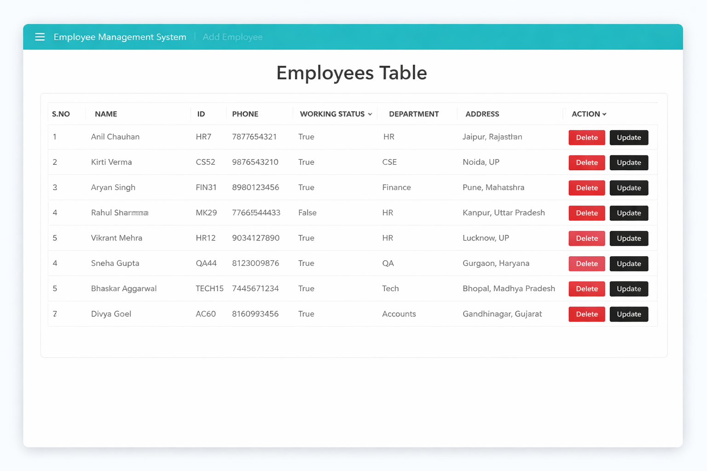
Task: Delete the Aryan Singh row
Action: tap(586, 188)
